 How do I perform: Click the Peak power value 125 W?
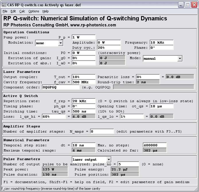coord(55,169)
